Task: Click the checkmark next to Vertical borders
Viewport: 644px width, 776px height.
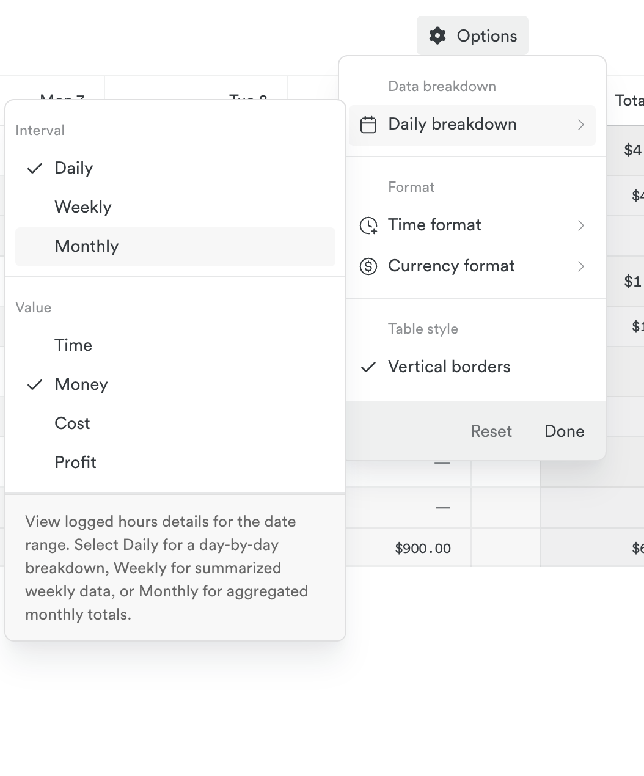Action: pos(369,367)
